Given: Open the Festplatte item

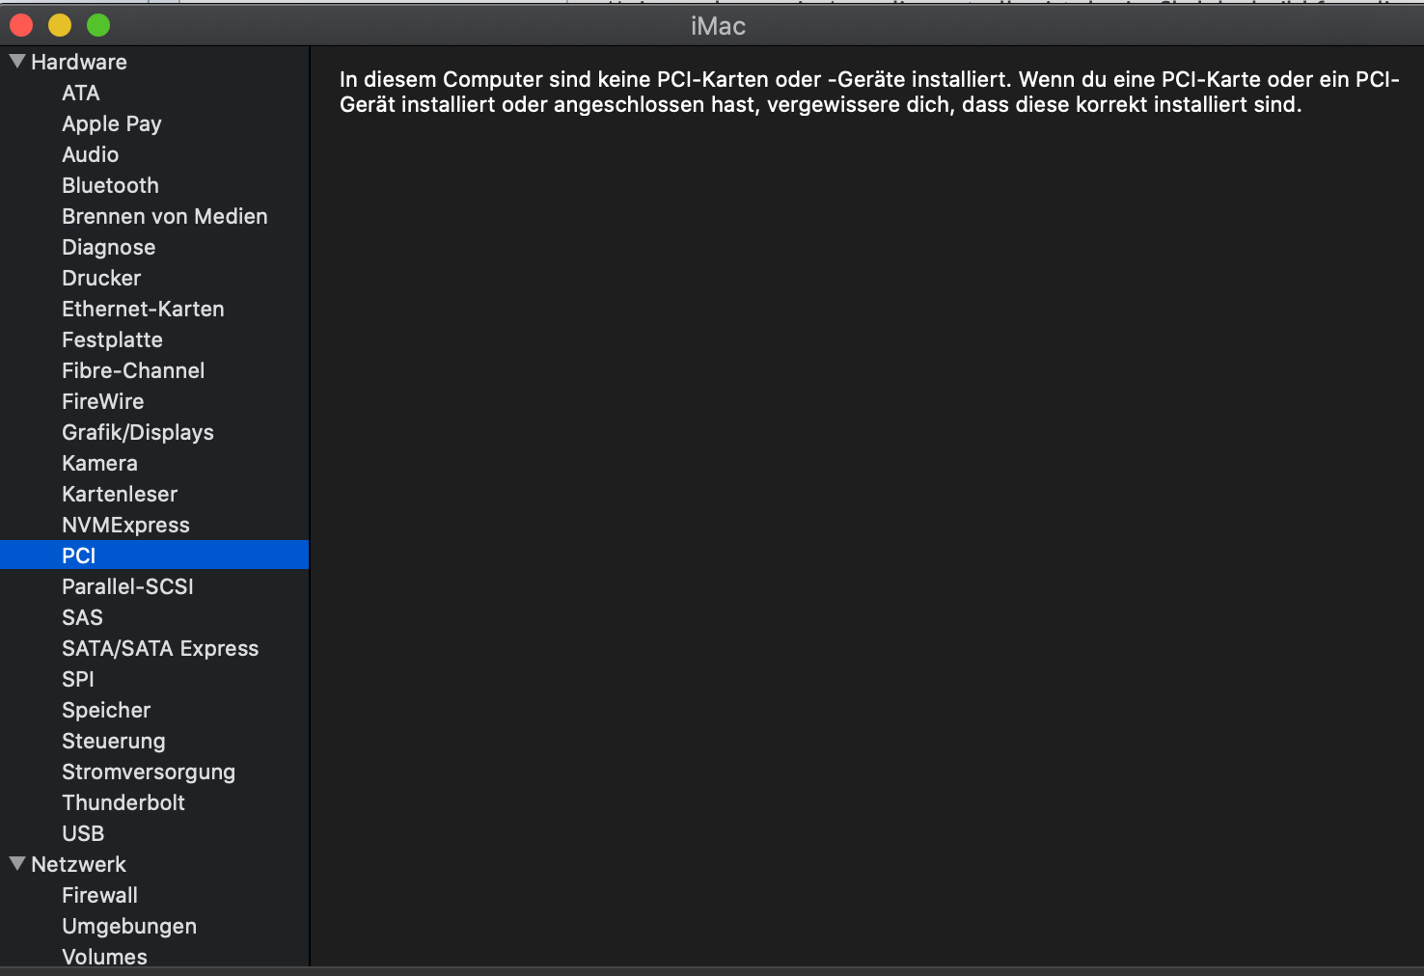Looking at the screenshot, I should (x=112, y=339).
